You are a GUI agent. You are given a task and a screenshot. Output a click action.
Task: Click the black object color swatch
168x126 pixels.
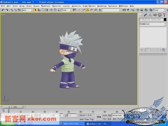pos(165,19)
